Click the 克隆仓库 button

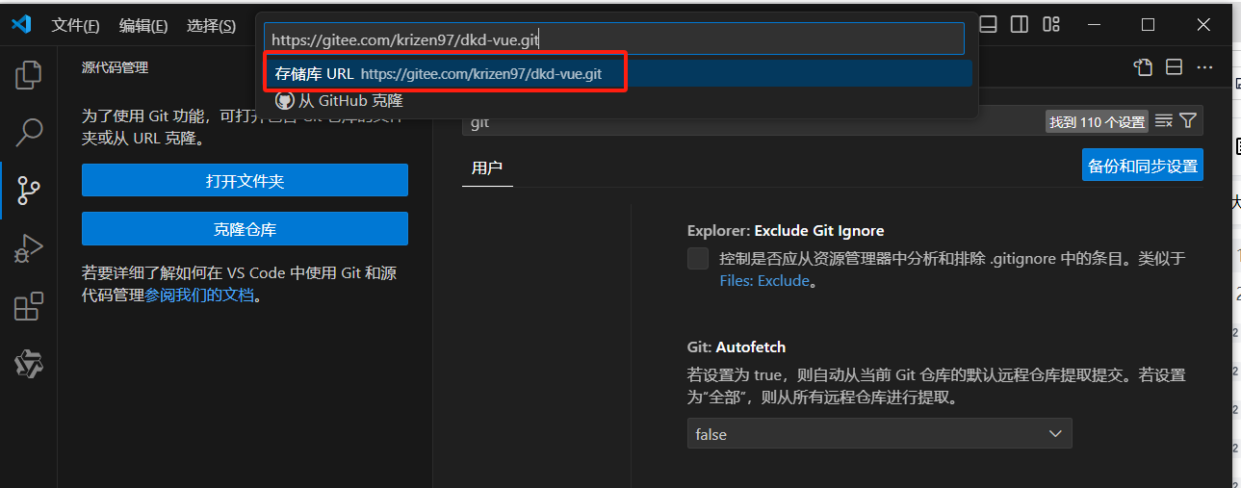[245, 229]
